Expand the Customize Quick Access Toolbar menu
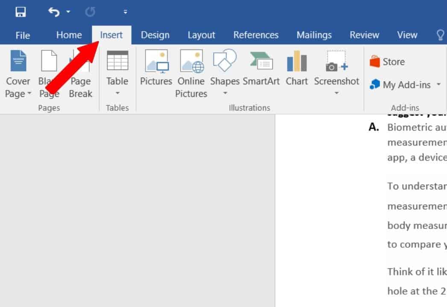Image resolution: width=447 pixels, height=307 pixels. pyautogui.click(x=125, y=12)
